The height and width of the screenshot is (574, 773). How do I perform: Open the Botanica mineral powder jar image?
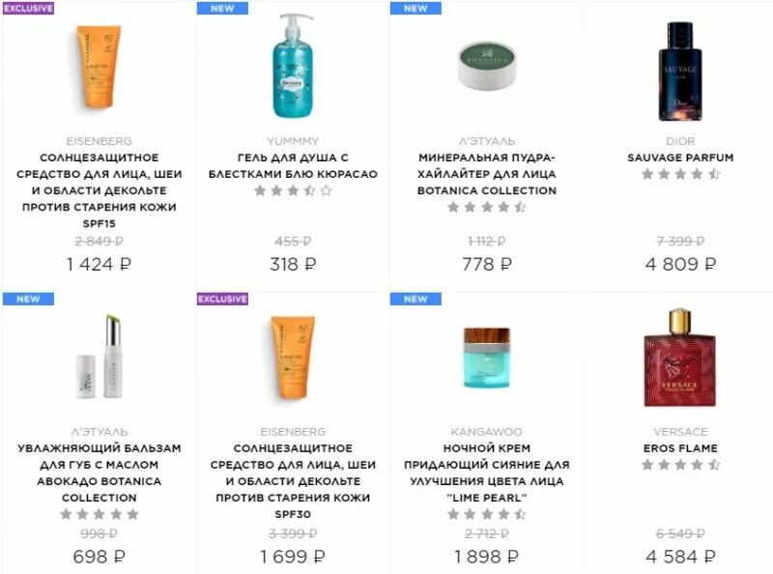coord(487,66)
